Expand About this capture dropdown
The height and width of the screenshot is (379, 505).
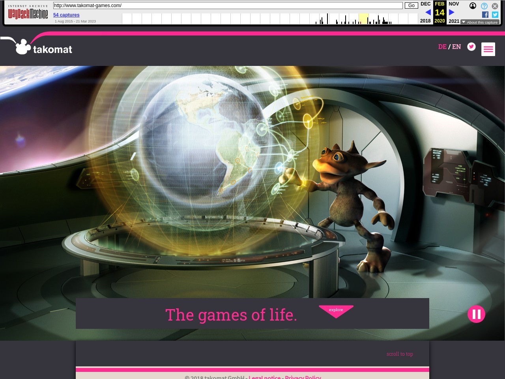pyautogui.click(x=480, y=23)
